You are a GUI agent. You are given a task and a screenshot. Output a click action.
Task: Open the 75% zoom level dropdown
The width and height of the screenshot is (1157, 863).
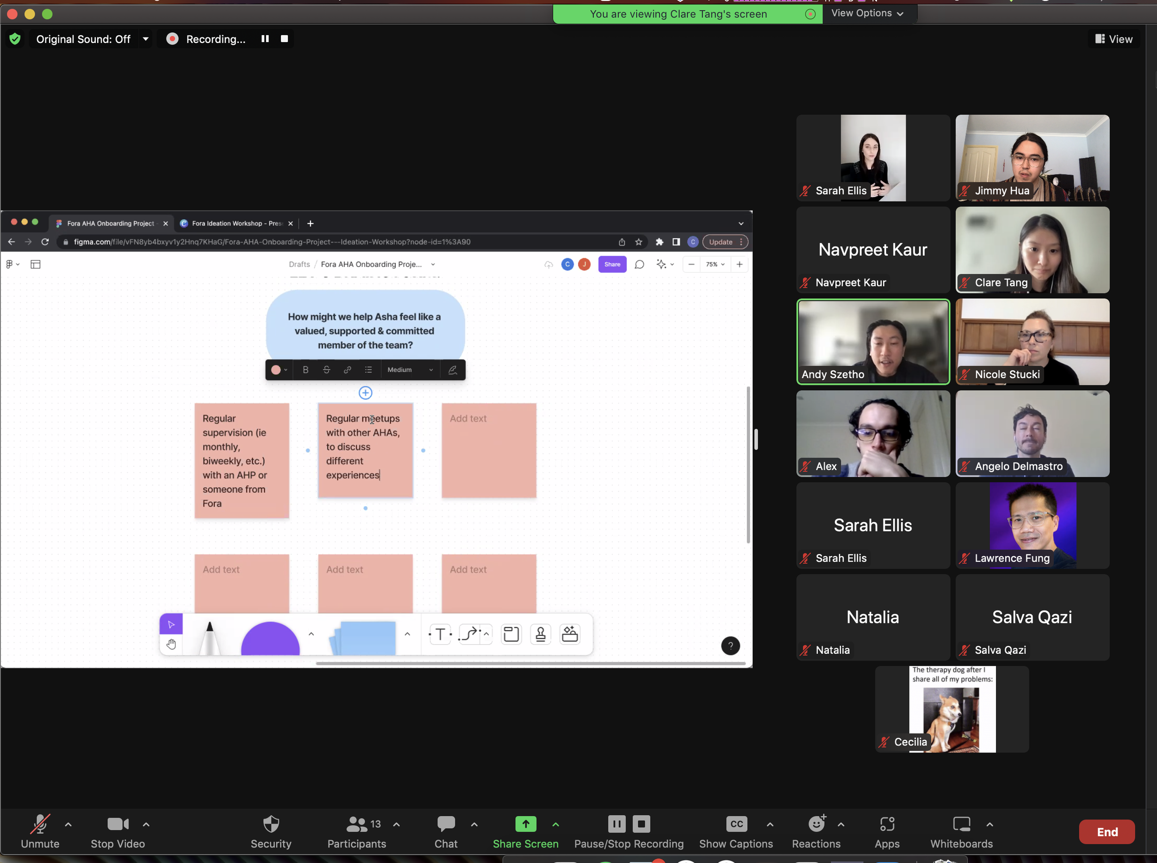point(715,264)
